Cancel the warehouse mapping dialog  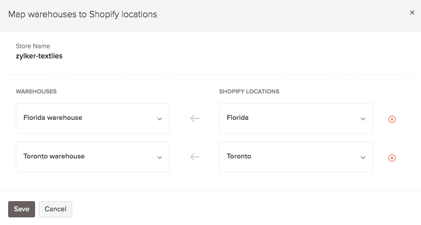tap(55, 209)
